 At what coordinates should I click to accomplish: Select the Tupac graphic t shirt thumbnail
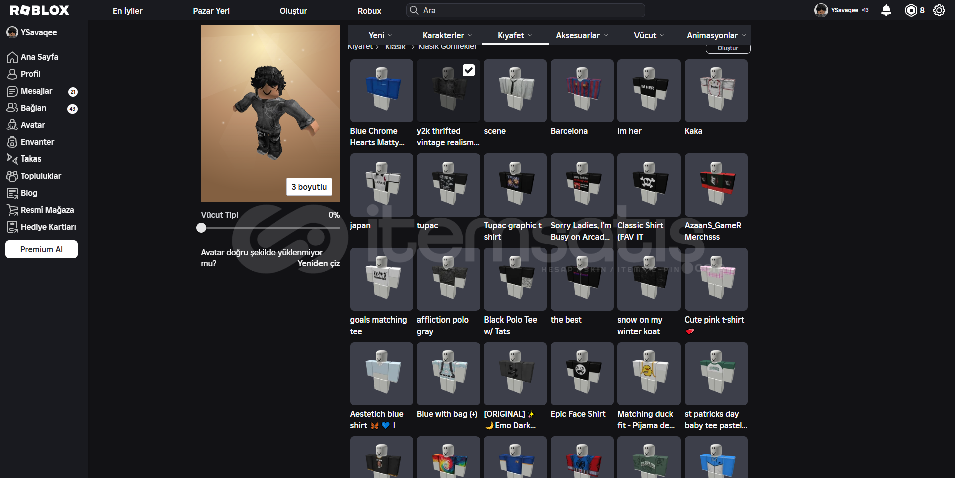tap(515, 185)
